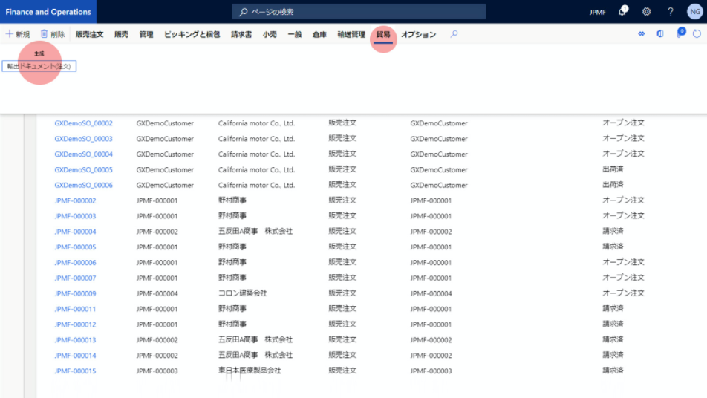Open sales order GXDemoSO_00002
Image resolution: width=707 pixels, height=398 pixels.
(x=83, y=123)
